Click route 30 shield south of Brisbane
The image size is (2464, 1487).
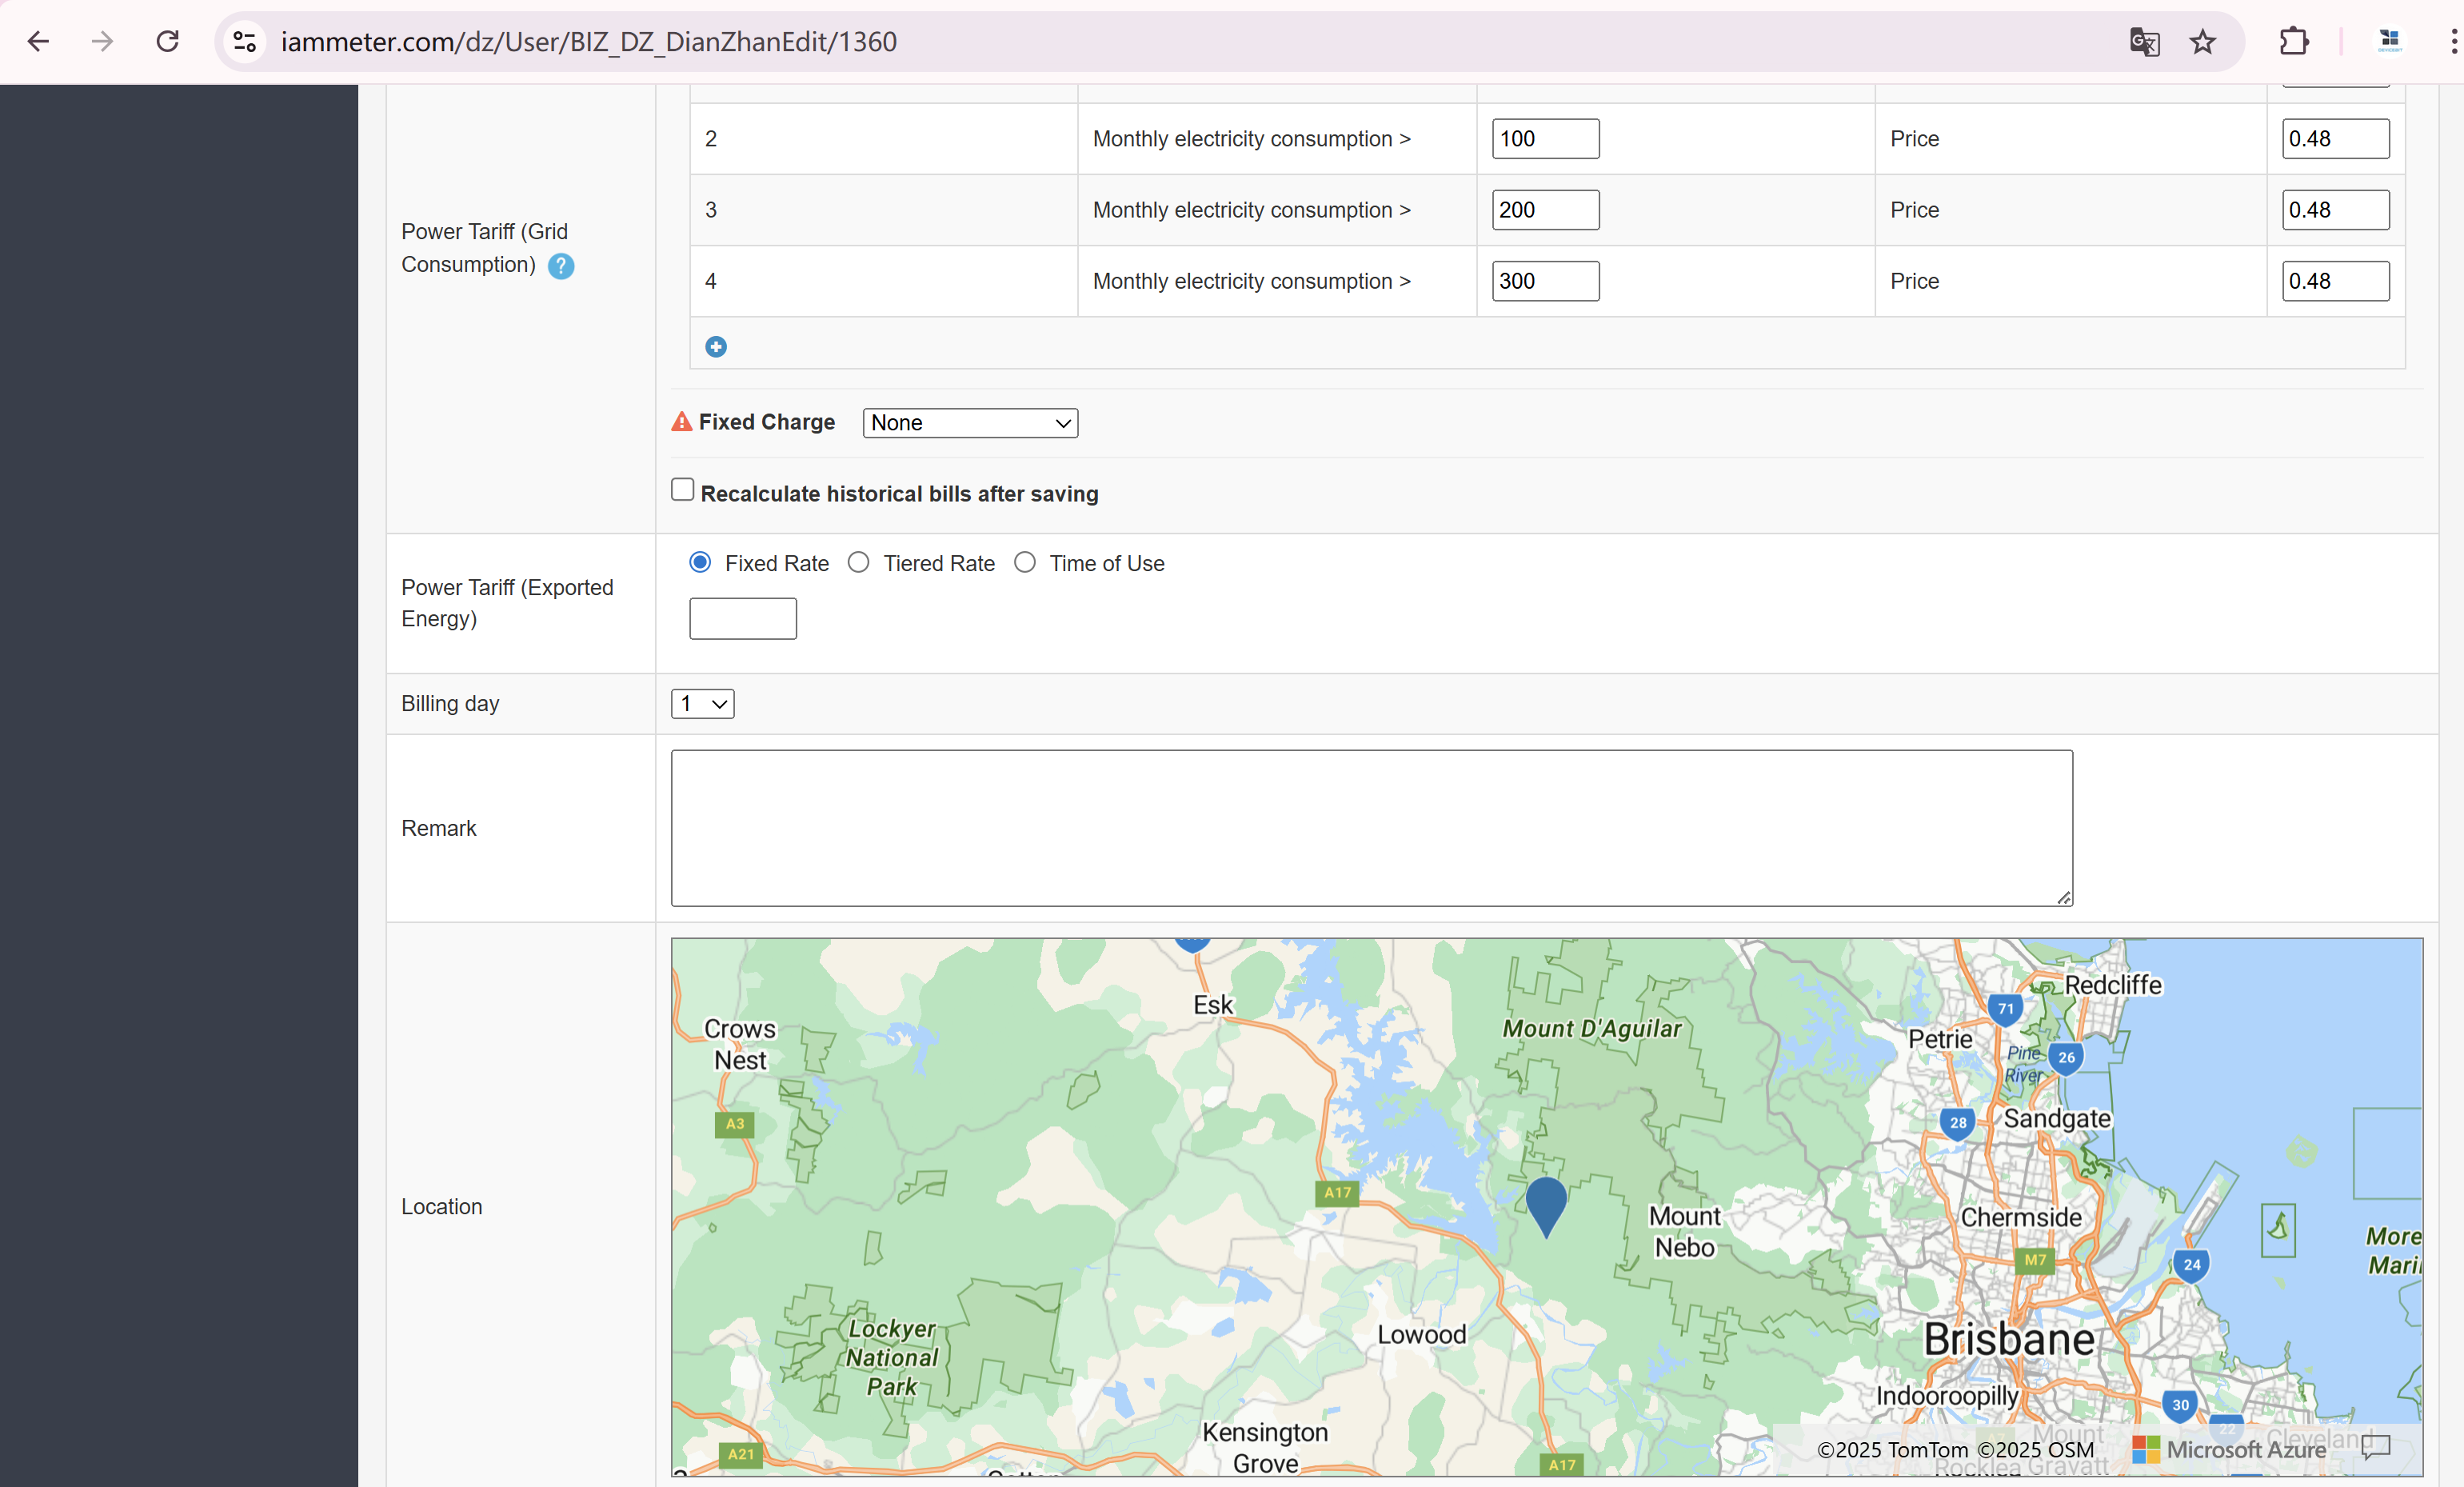(2180, 1405)
